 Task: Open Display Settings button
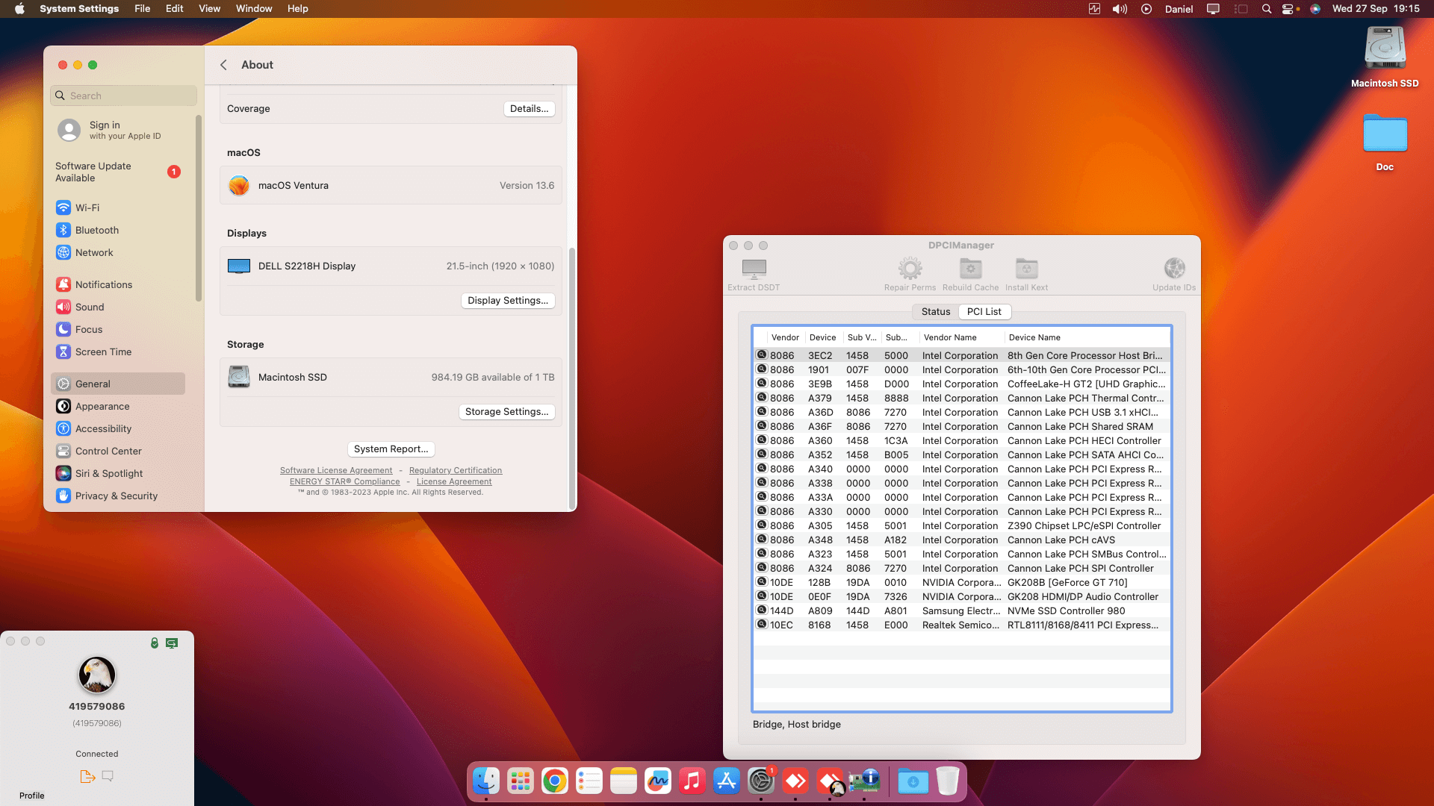tap(507, 301)
